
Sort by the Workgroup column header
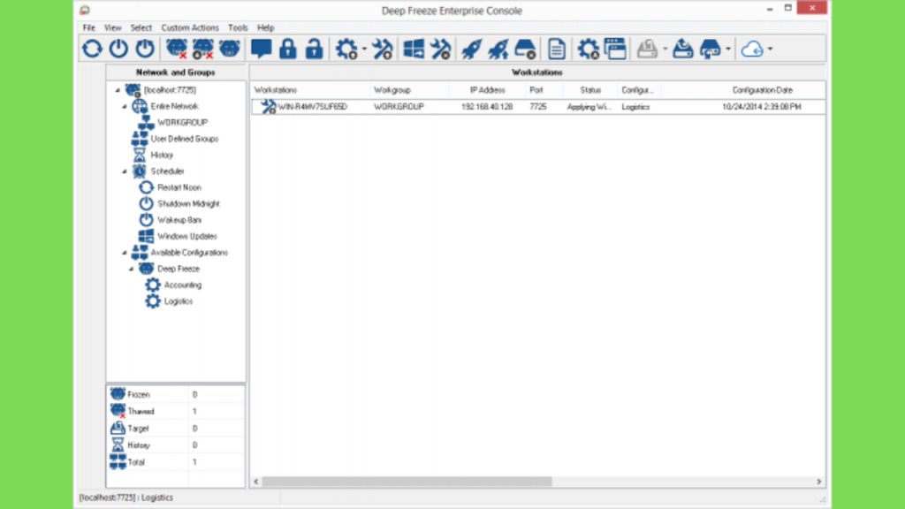(x=410, y=90)
